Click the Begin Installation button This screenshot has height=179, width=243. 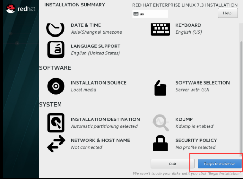click(219, 164)
